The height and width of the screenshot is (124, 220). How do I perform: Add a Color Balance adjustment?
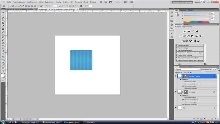pyautogui.click(x=189, y=36)
